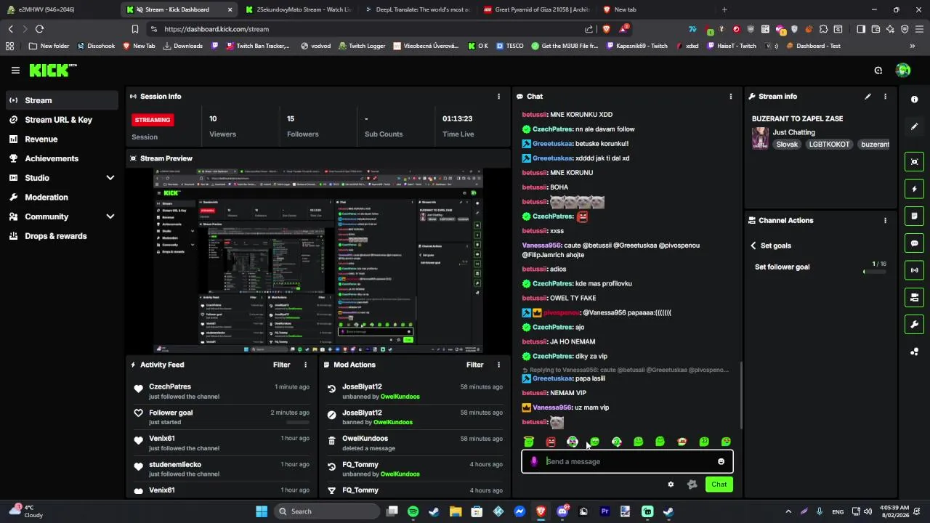Click the Kick logo
This screenshot has height=523, width=930.
pyautogui.click(x=52, y=70)
